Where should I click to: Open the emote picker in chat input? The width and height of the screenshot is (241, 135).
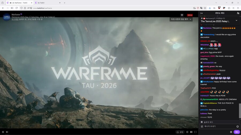[238, 126]
